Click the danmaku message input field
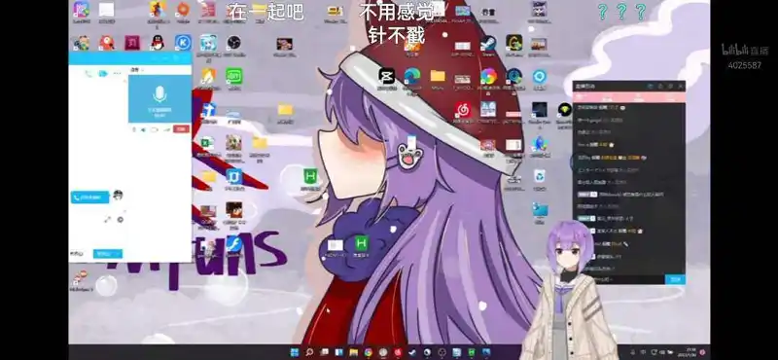778x360 pixels. click(x=624, y=279)
